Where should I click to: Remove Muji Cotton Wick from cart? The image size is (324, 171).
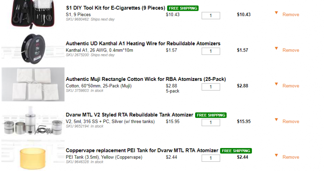tap(291, 86)
